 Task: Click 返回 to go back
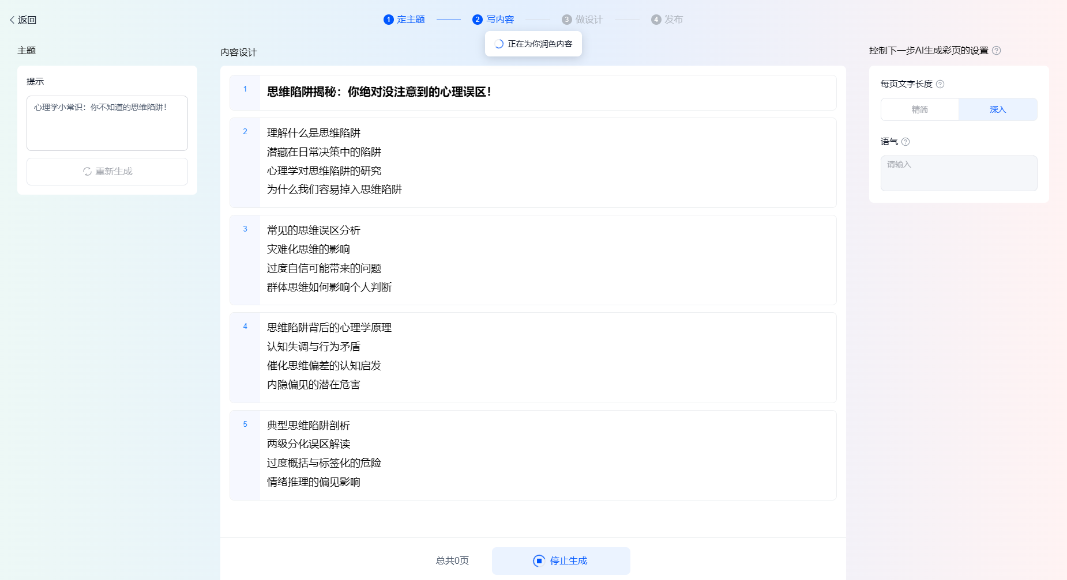[x=27, y=20]
